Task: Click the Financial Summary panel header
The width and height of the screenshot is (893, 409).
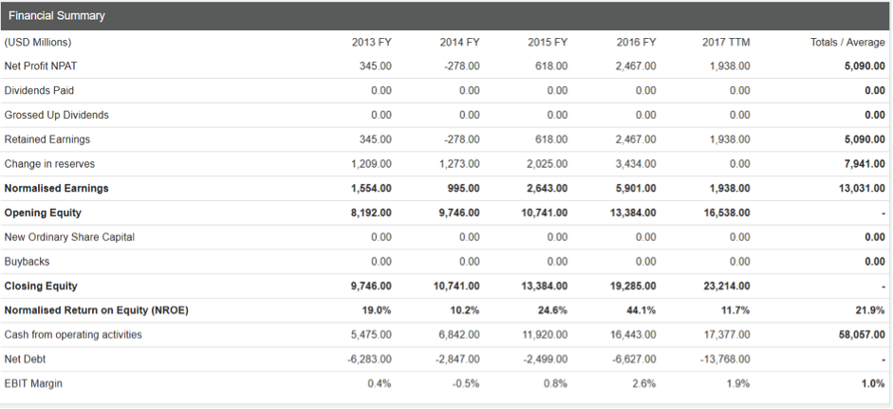Action: coord(55,16)
